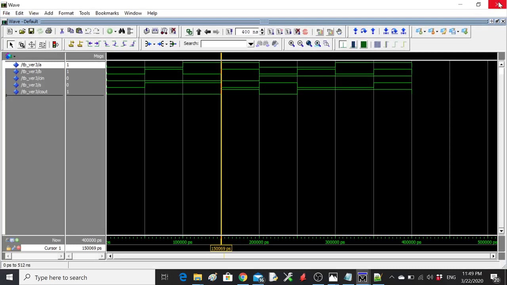Enable Select mode arrow tool

[11, 44]
